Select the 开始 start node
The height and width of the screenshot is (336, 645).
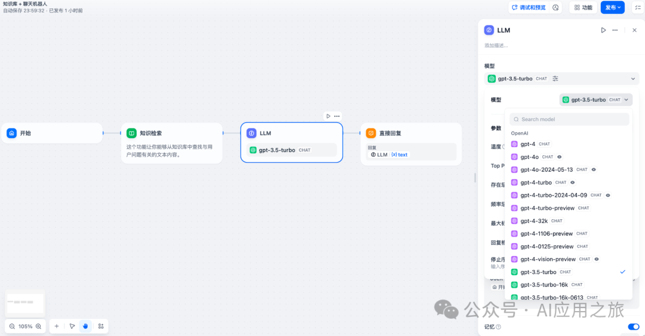coord(52,133)
